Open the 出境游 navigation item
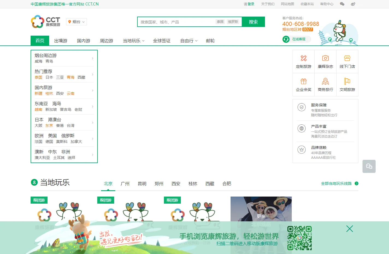The height and width of the screenshot is (254, 389). 61,41
